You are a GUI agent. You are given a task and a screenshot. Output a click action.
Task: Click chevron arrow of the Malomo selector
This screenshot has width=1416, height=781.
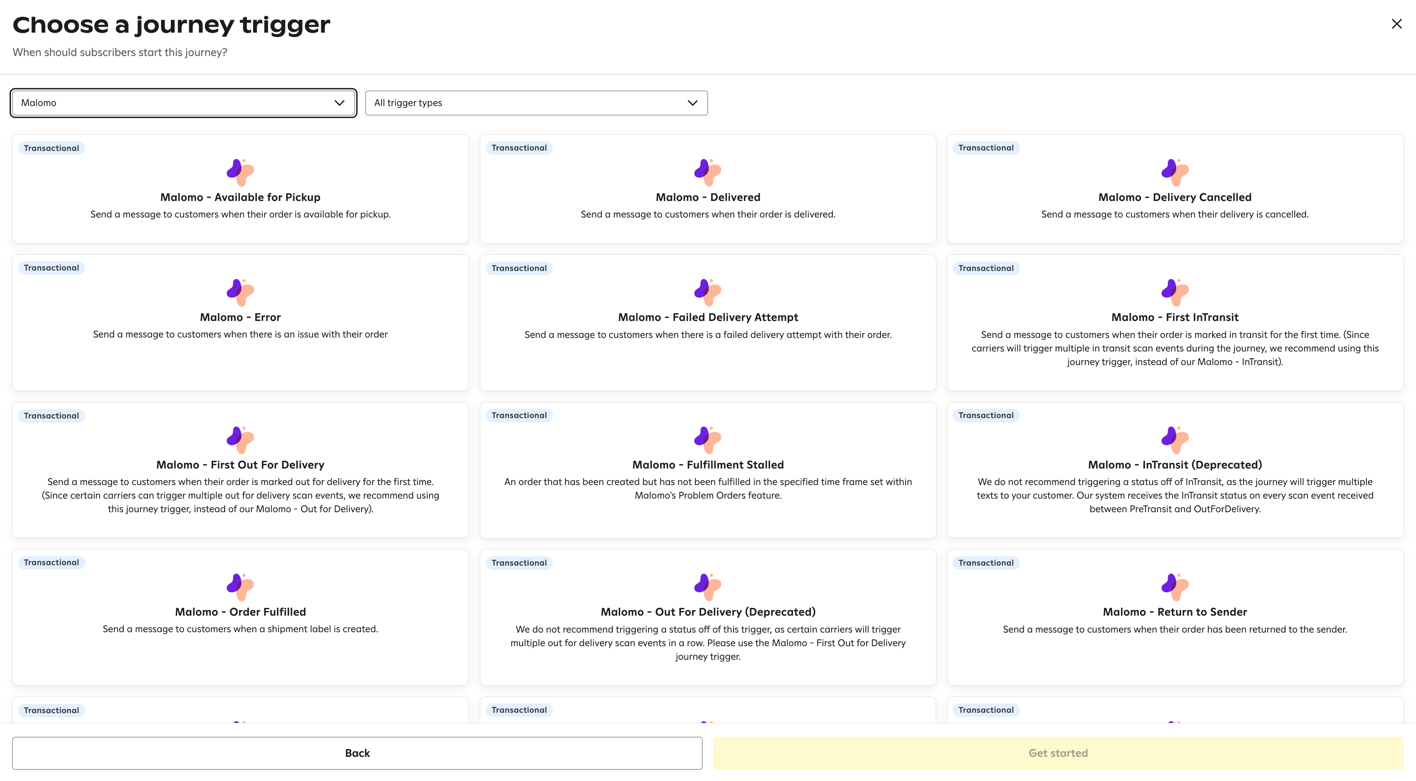click(x=339, y=103)
